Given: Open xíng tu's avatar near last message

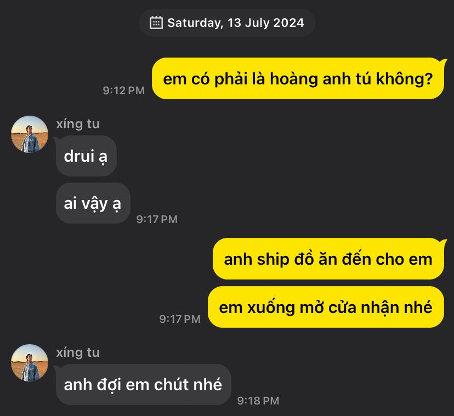Looking at the screenshot, I should click(x=30, y=363).
